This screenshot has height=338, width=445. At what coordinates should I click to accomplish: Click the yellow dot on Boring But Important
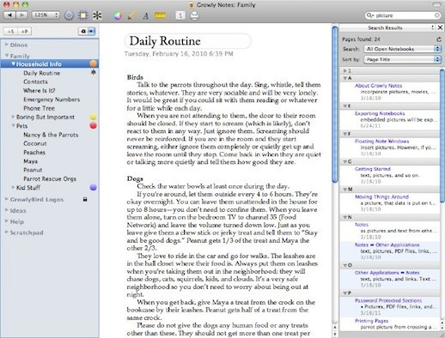93,117
